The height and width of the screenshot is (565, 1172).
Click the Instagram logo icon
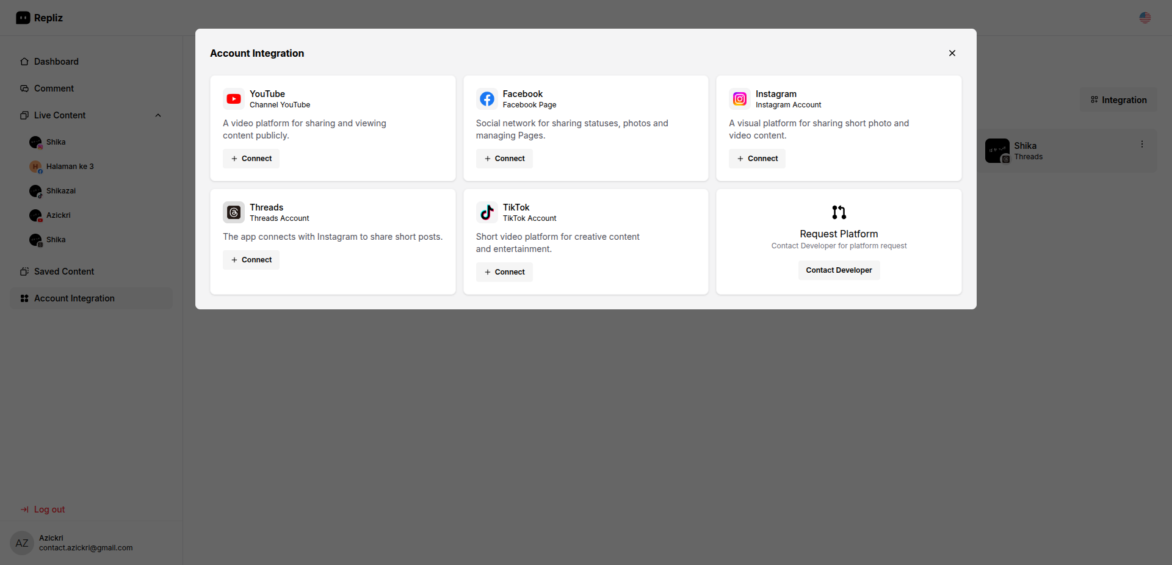(740, 99)
